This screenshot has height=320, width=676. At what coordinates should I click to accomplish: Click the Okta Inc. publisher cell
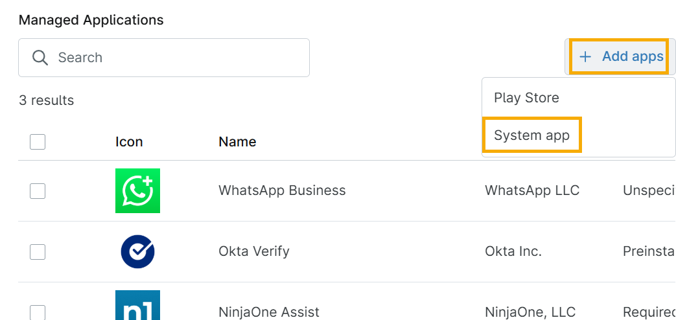513,251
